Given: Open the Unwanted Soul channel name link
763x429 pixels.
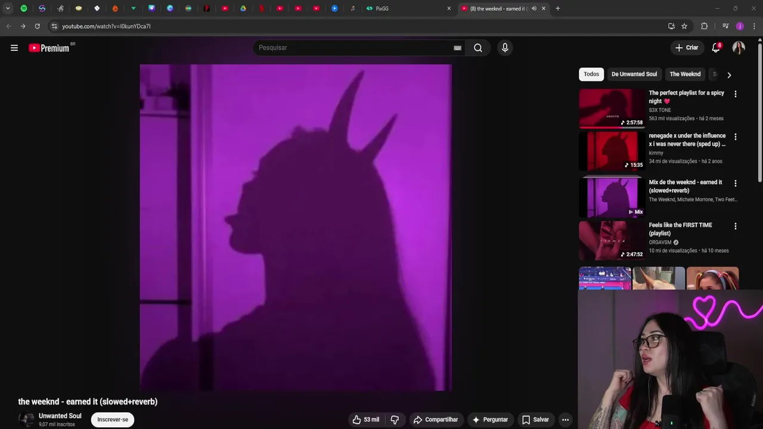Looking at the screenshot, I should (60, 416).
